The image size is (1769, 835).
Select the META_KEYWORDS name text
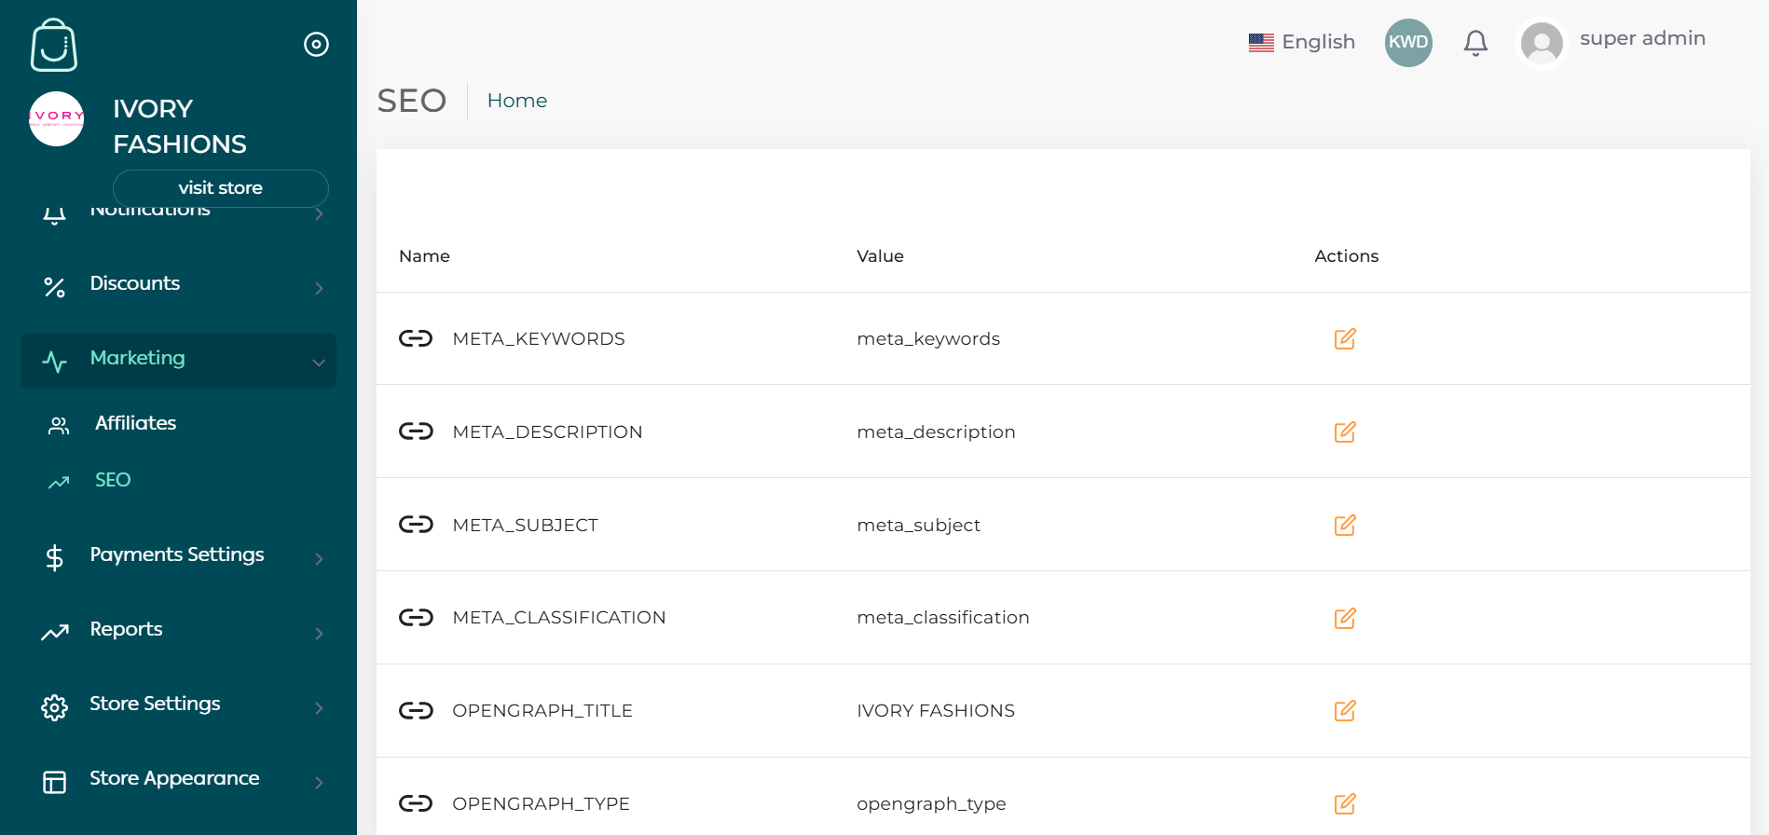pos(539,339)
